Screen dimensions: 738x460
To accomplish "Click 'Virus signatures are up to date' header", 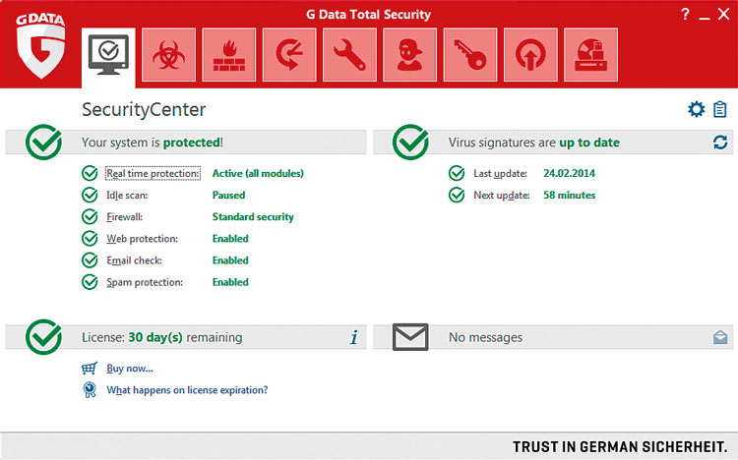I will 534,143.
